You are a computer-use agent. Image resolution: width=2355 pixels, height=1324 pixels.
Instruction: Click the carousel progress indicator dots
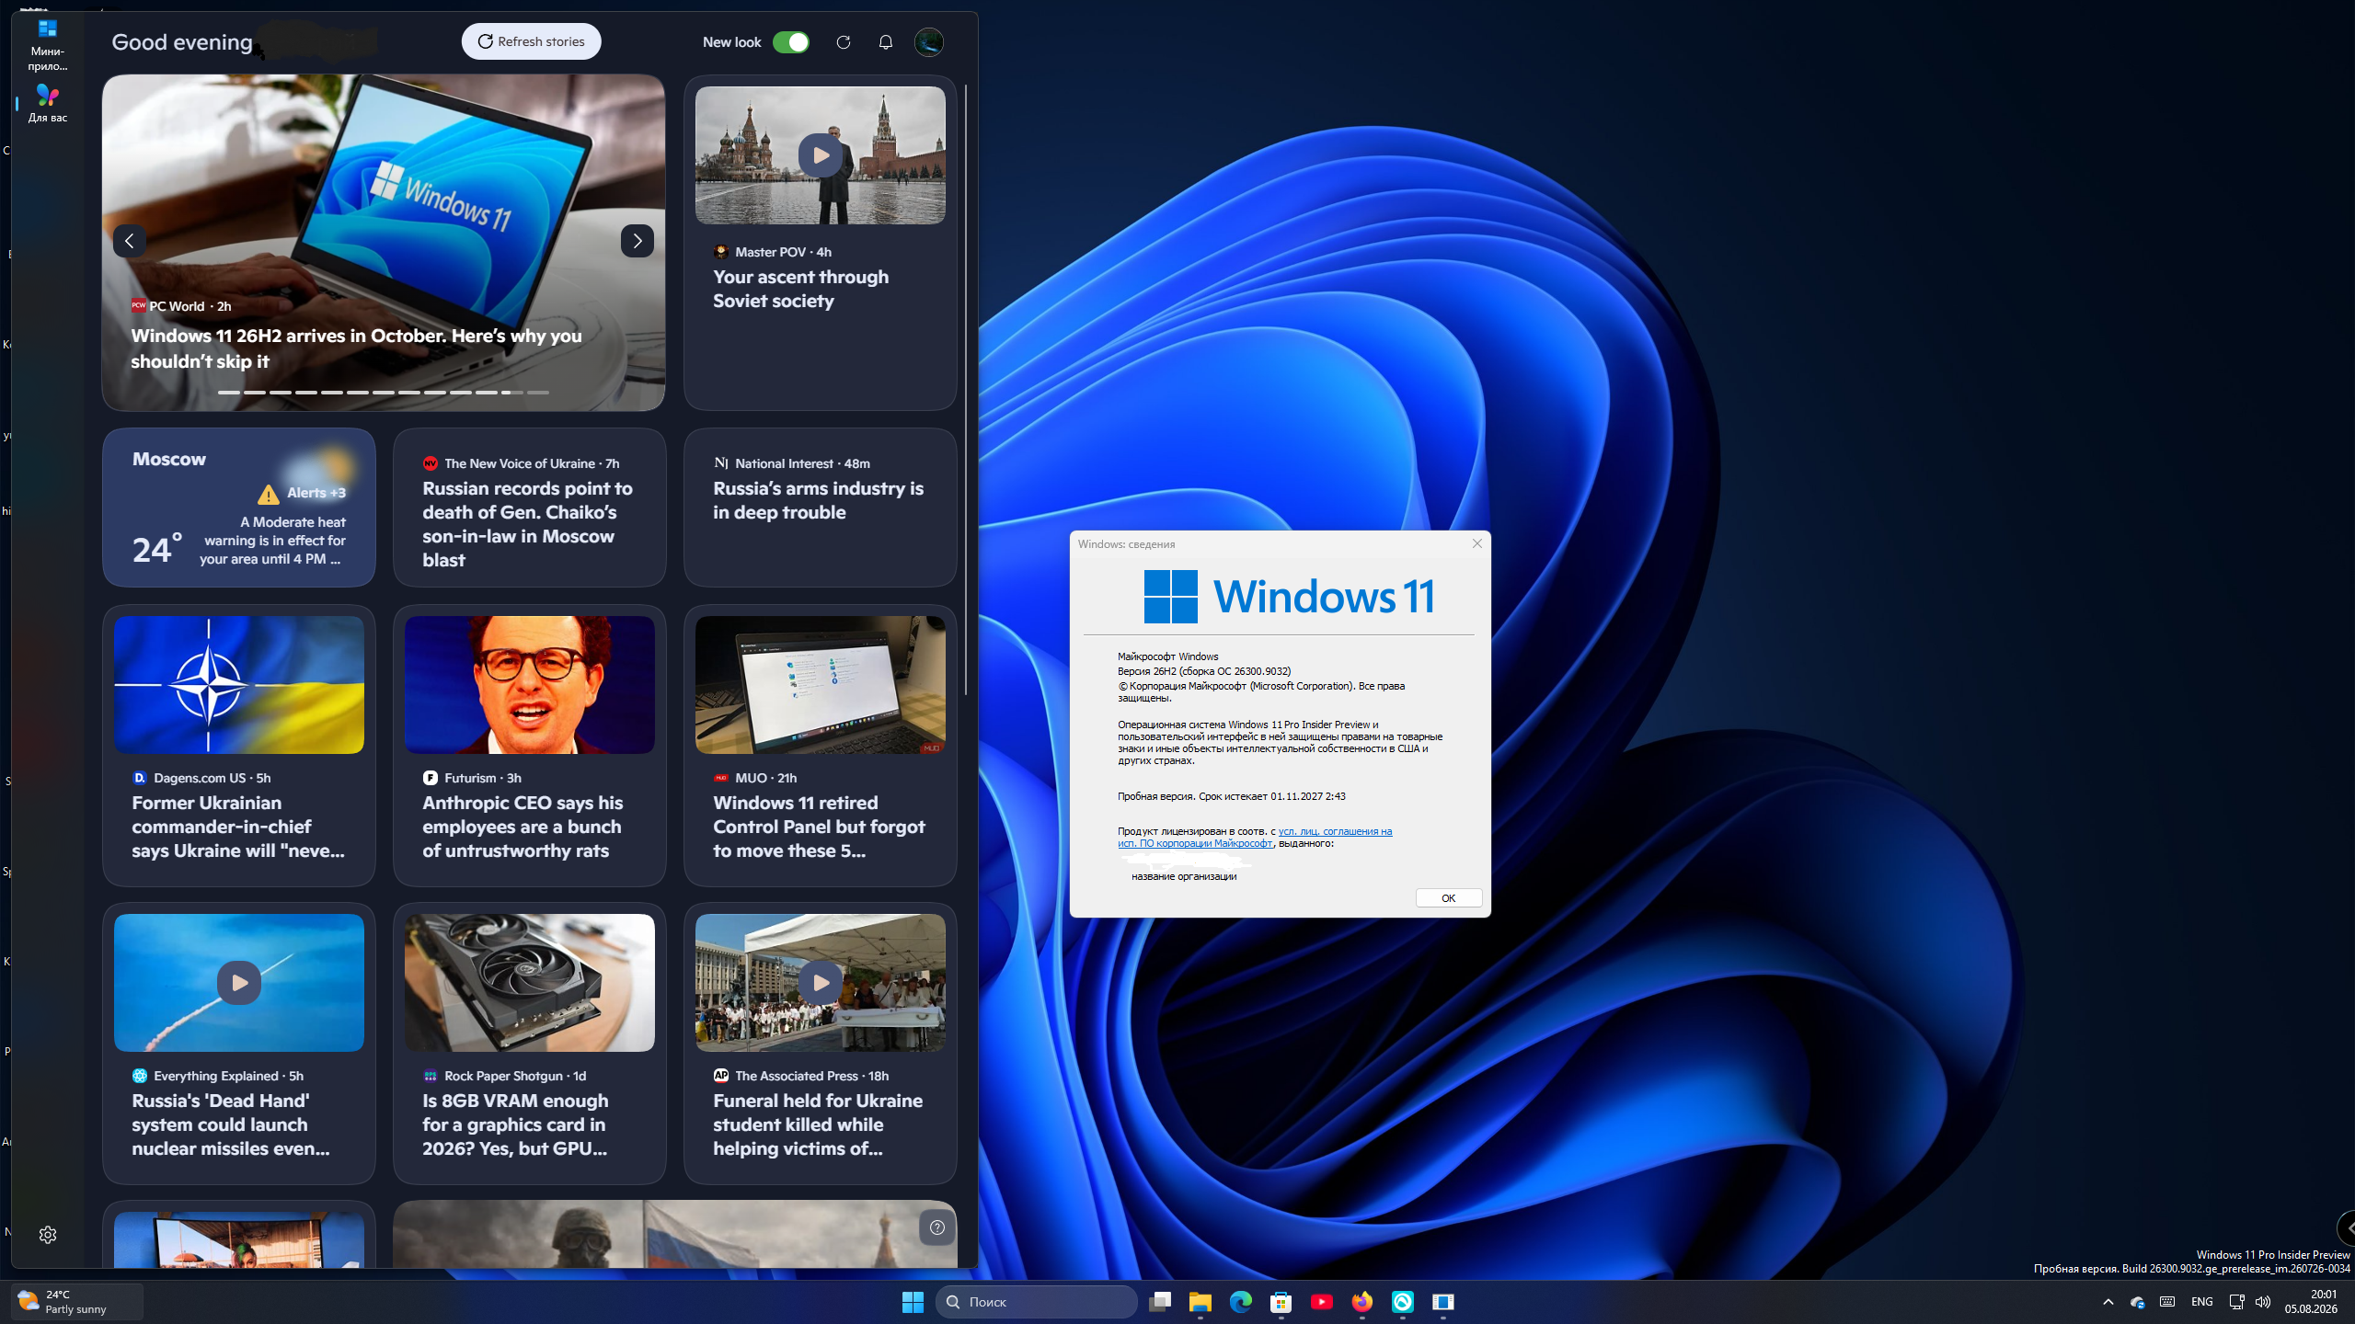[x=384, y=393]
